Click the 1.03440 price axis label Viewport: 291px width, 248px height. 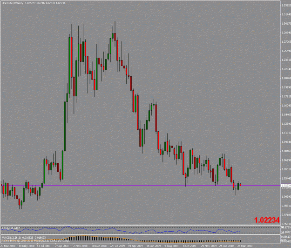tap(286, 178)
